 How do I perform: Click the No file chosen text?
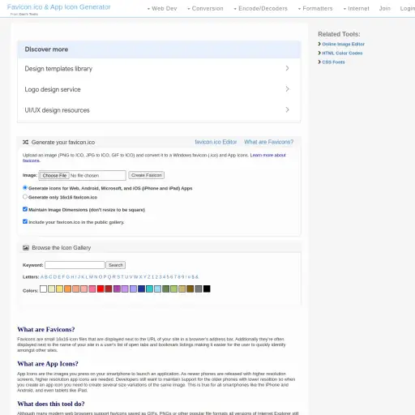84,176
